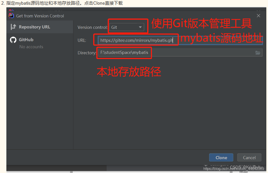Click the Clone button
Viewport: 268px width, 173px height.
pos(221,158)
